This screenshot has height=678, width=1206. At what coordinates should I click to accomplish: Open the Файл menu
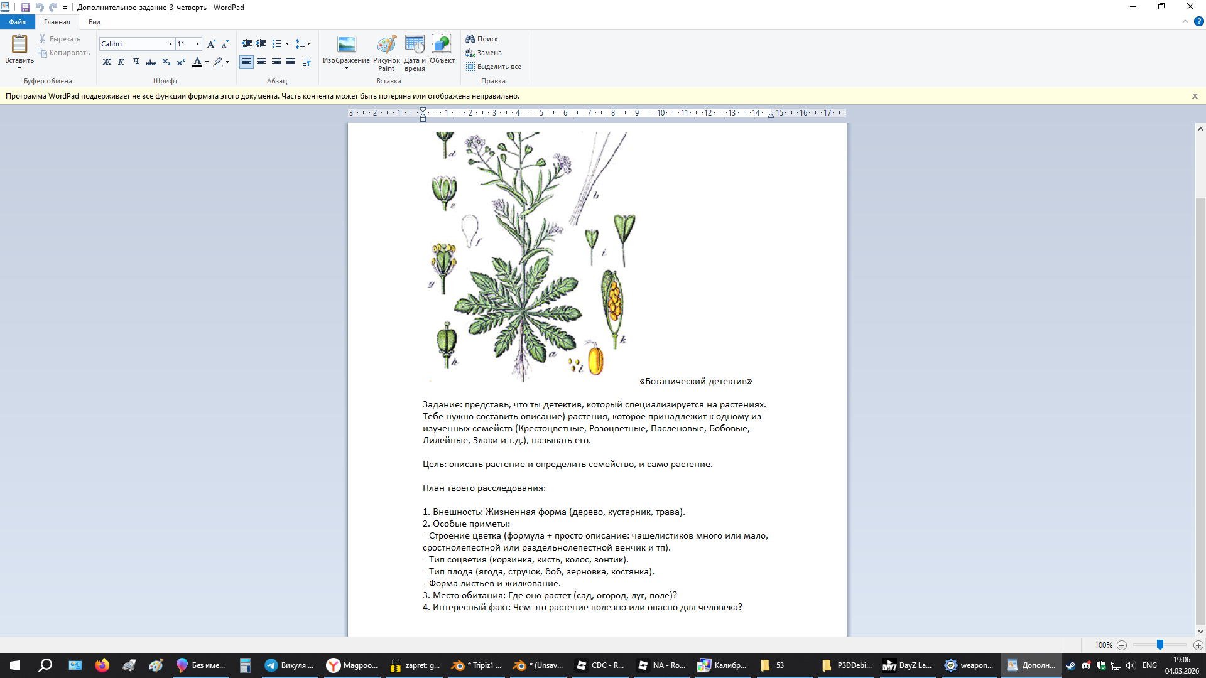[18, 22]
